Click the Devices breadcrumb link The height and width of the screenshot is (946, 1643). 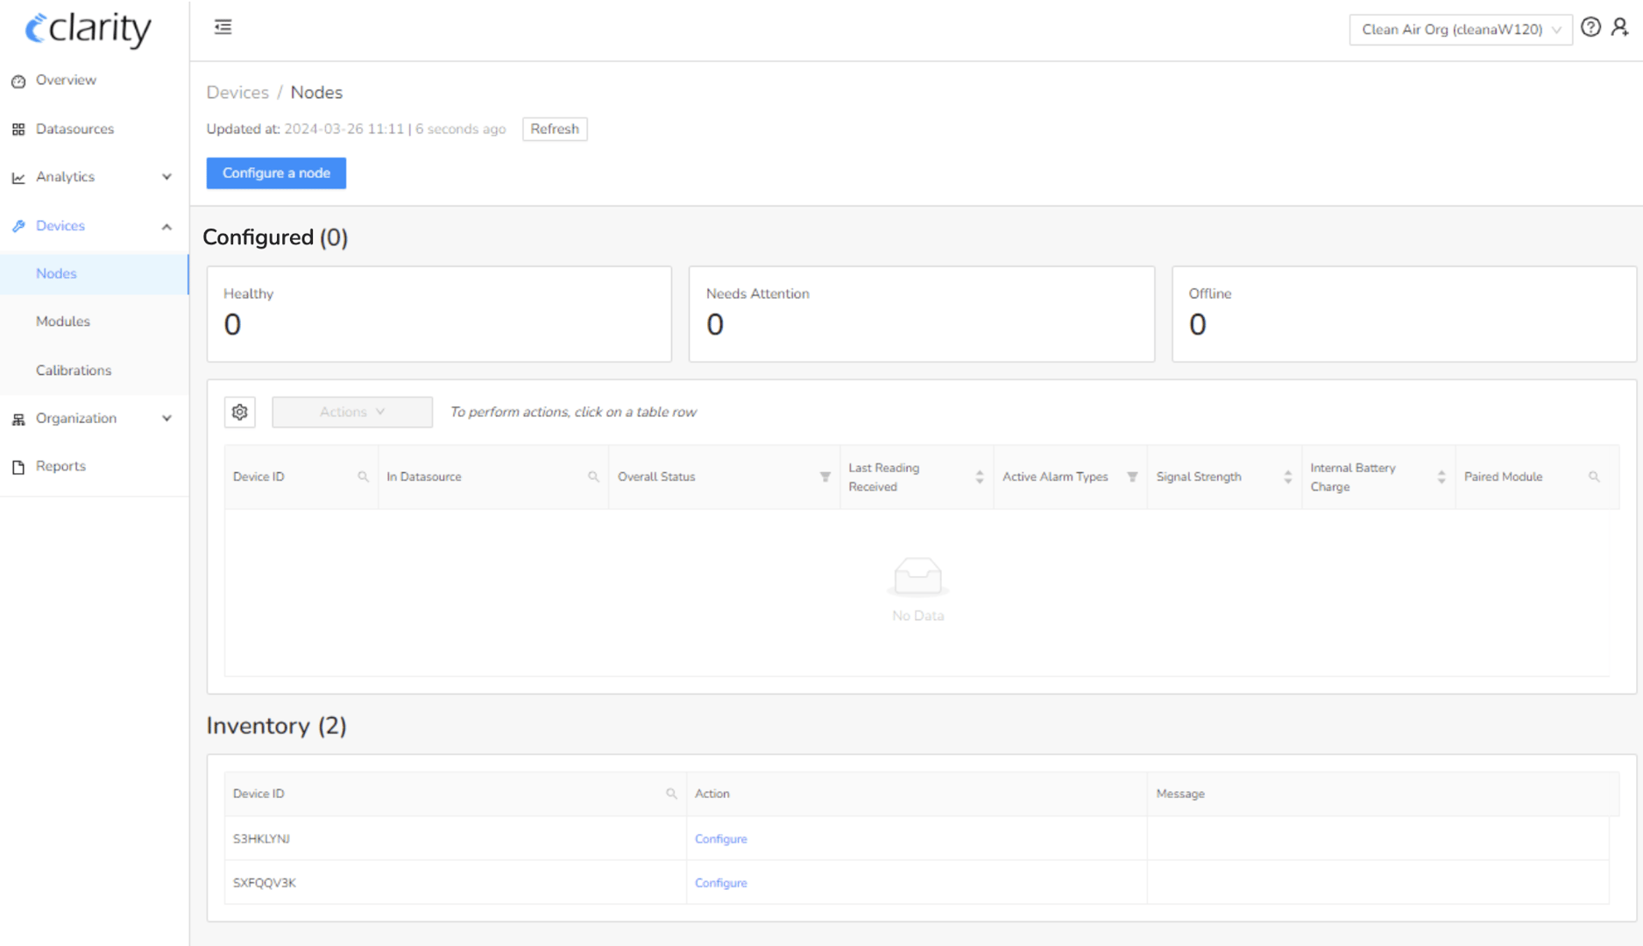tap(237, 92)
